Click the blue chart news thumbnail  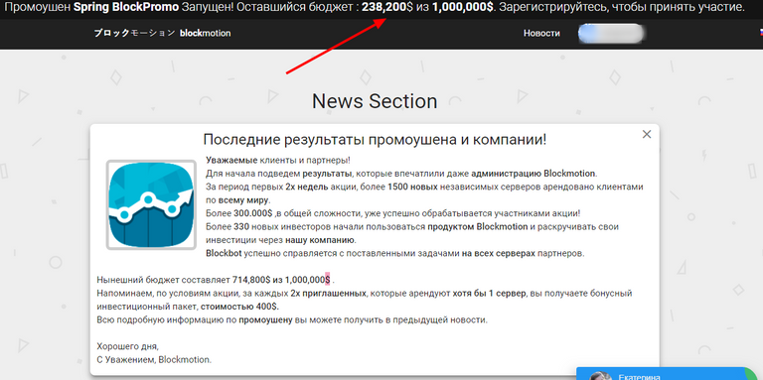point(151,205)
